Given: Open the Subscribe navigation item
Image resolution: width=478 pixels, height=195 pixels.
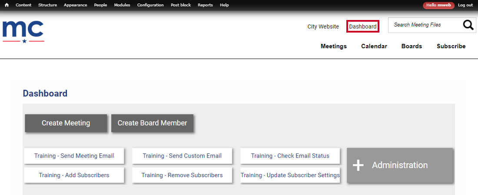Looking at the screenshot, I should click(x=451, y=46).
